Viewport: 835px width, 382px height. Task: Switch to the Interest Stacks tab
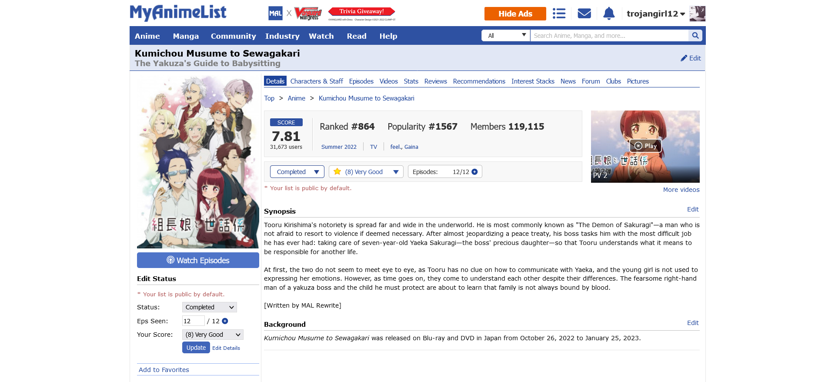(533, 81)
